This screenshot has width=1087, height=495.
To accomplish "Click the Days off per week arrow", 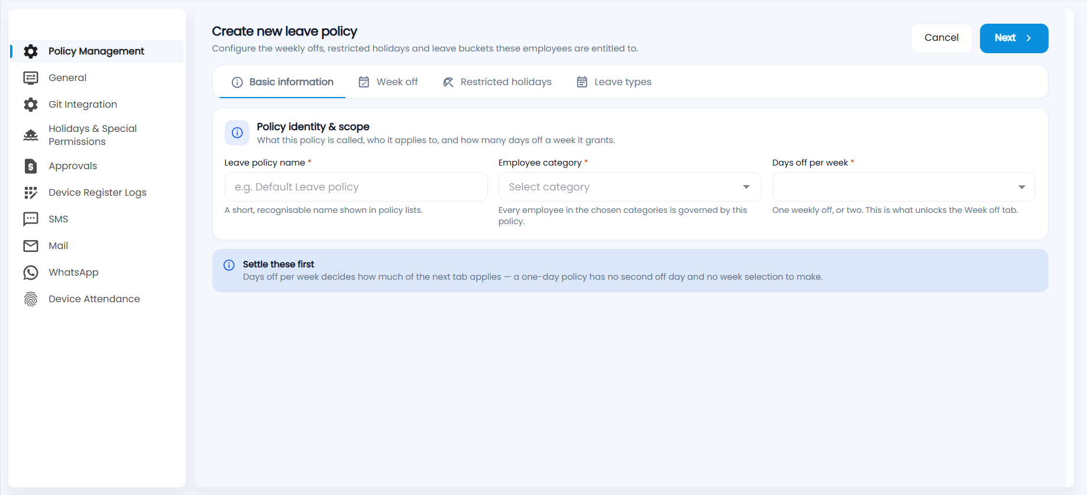I will pyautogui.click(x=1021, y=187).
